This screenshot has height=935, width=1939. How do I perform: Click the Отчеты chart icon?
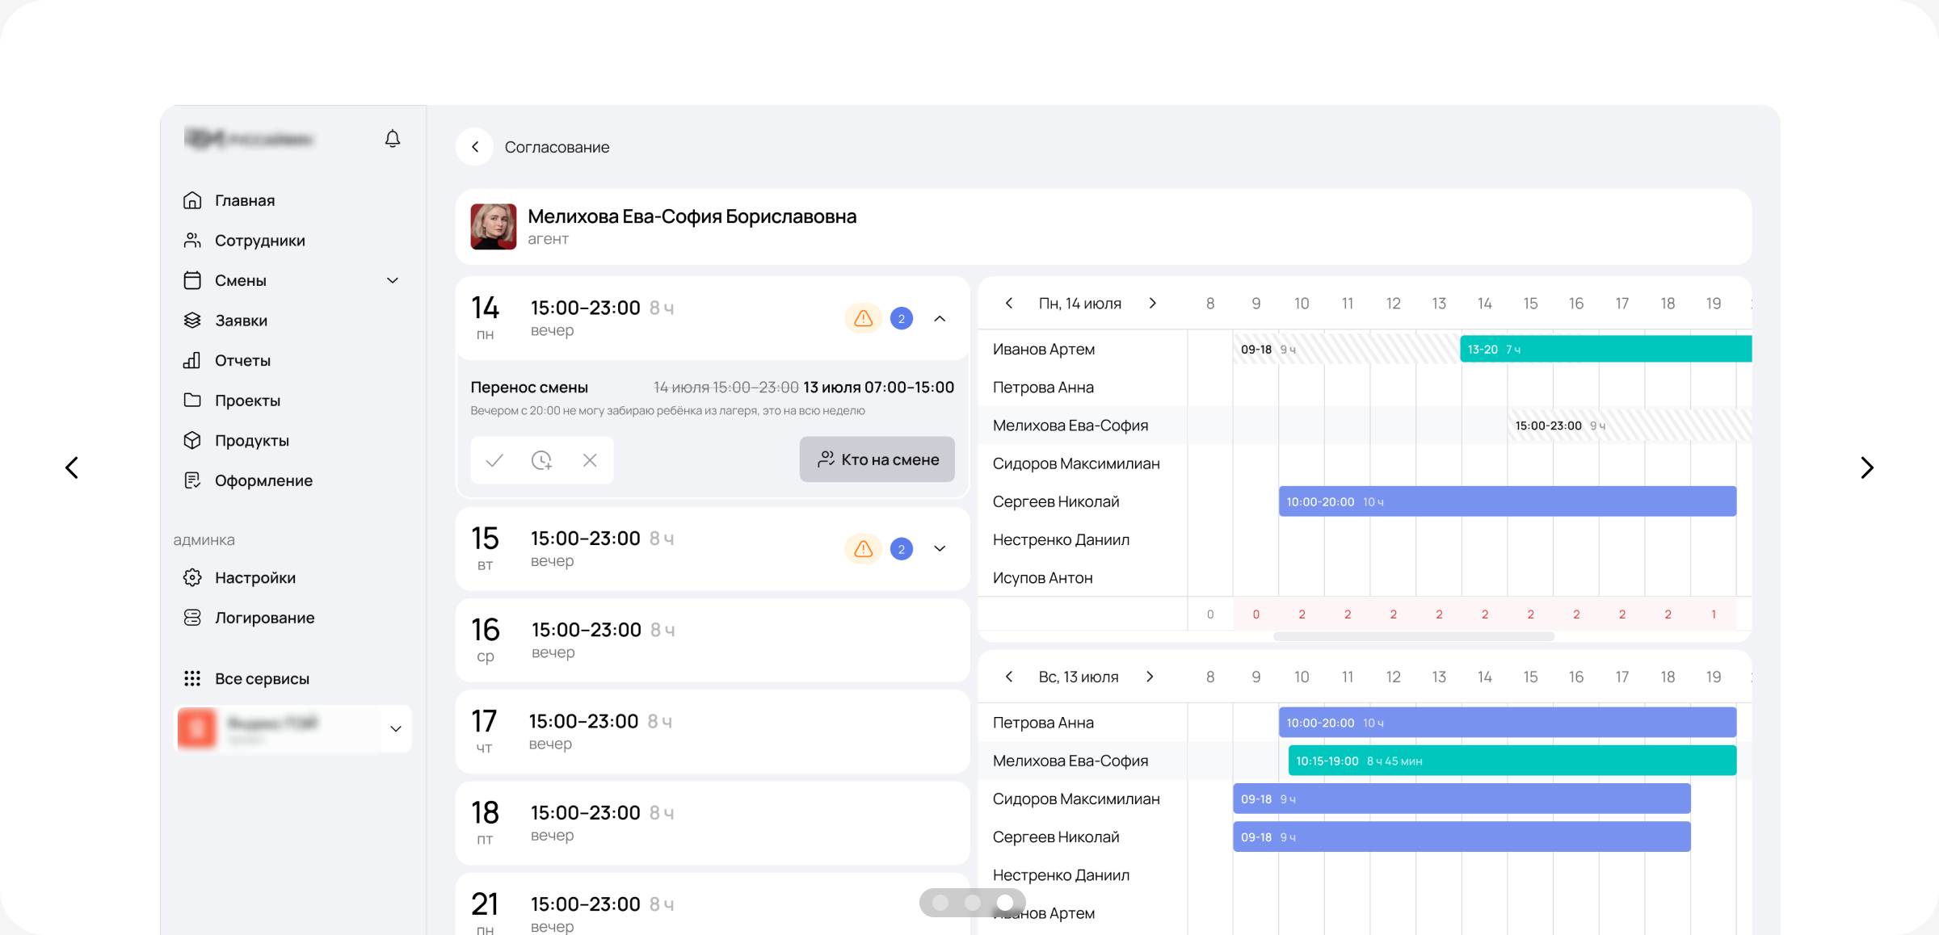(x=192, y=361)
